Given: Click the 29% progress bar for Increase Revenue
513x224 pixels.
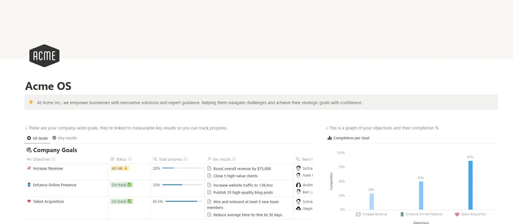Looking at the screenshot, I should [182, 168].
